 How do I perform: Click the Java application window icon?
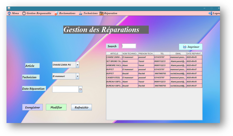(x=9, y=8)
